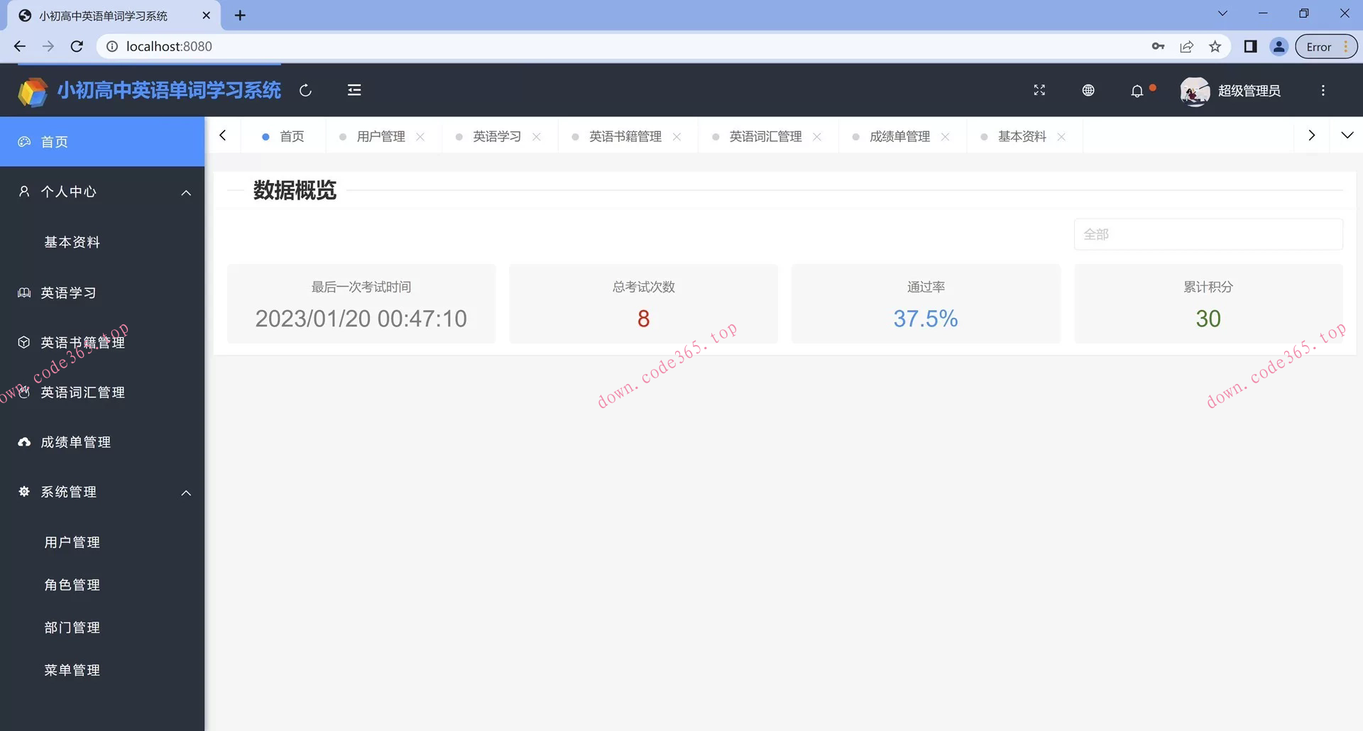Open notifications via the bell icon
The image size is (1363, 731).
click(x=1137, y=91)
